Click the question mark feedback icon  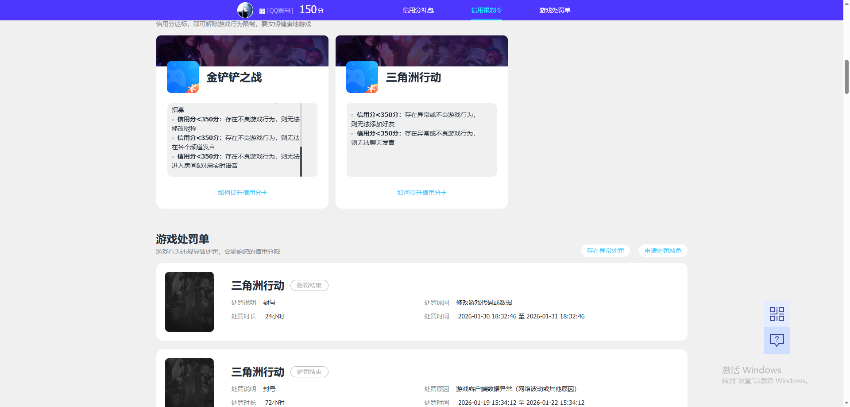777,340
